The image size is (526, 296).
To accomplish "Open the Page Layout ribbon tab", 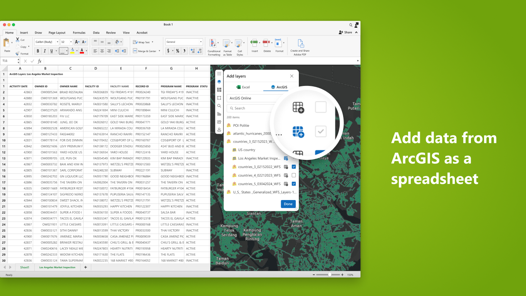I will (x=57, y=33).
